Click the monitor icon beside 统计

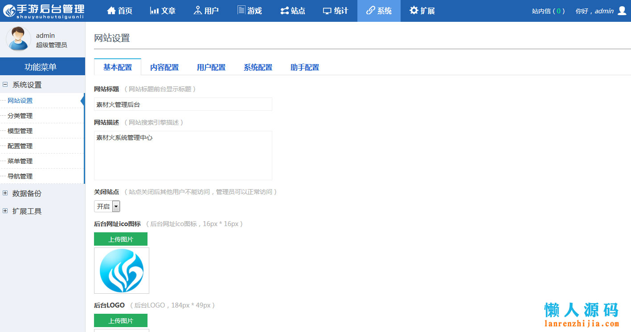coord(327,11)
